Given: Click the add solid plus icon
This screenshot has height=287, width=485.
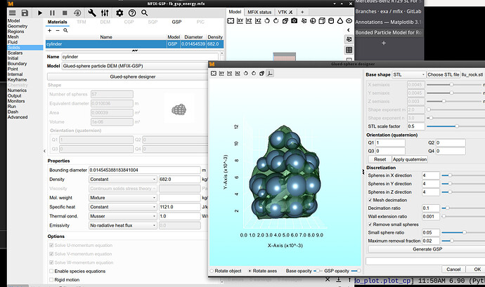Looking at the screenshot, I should 48,30.
